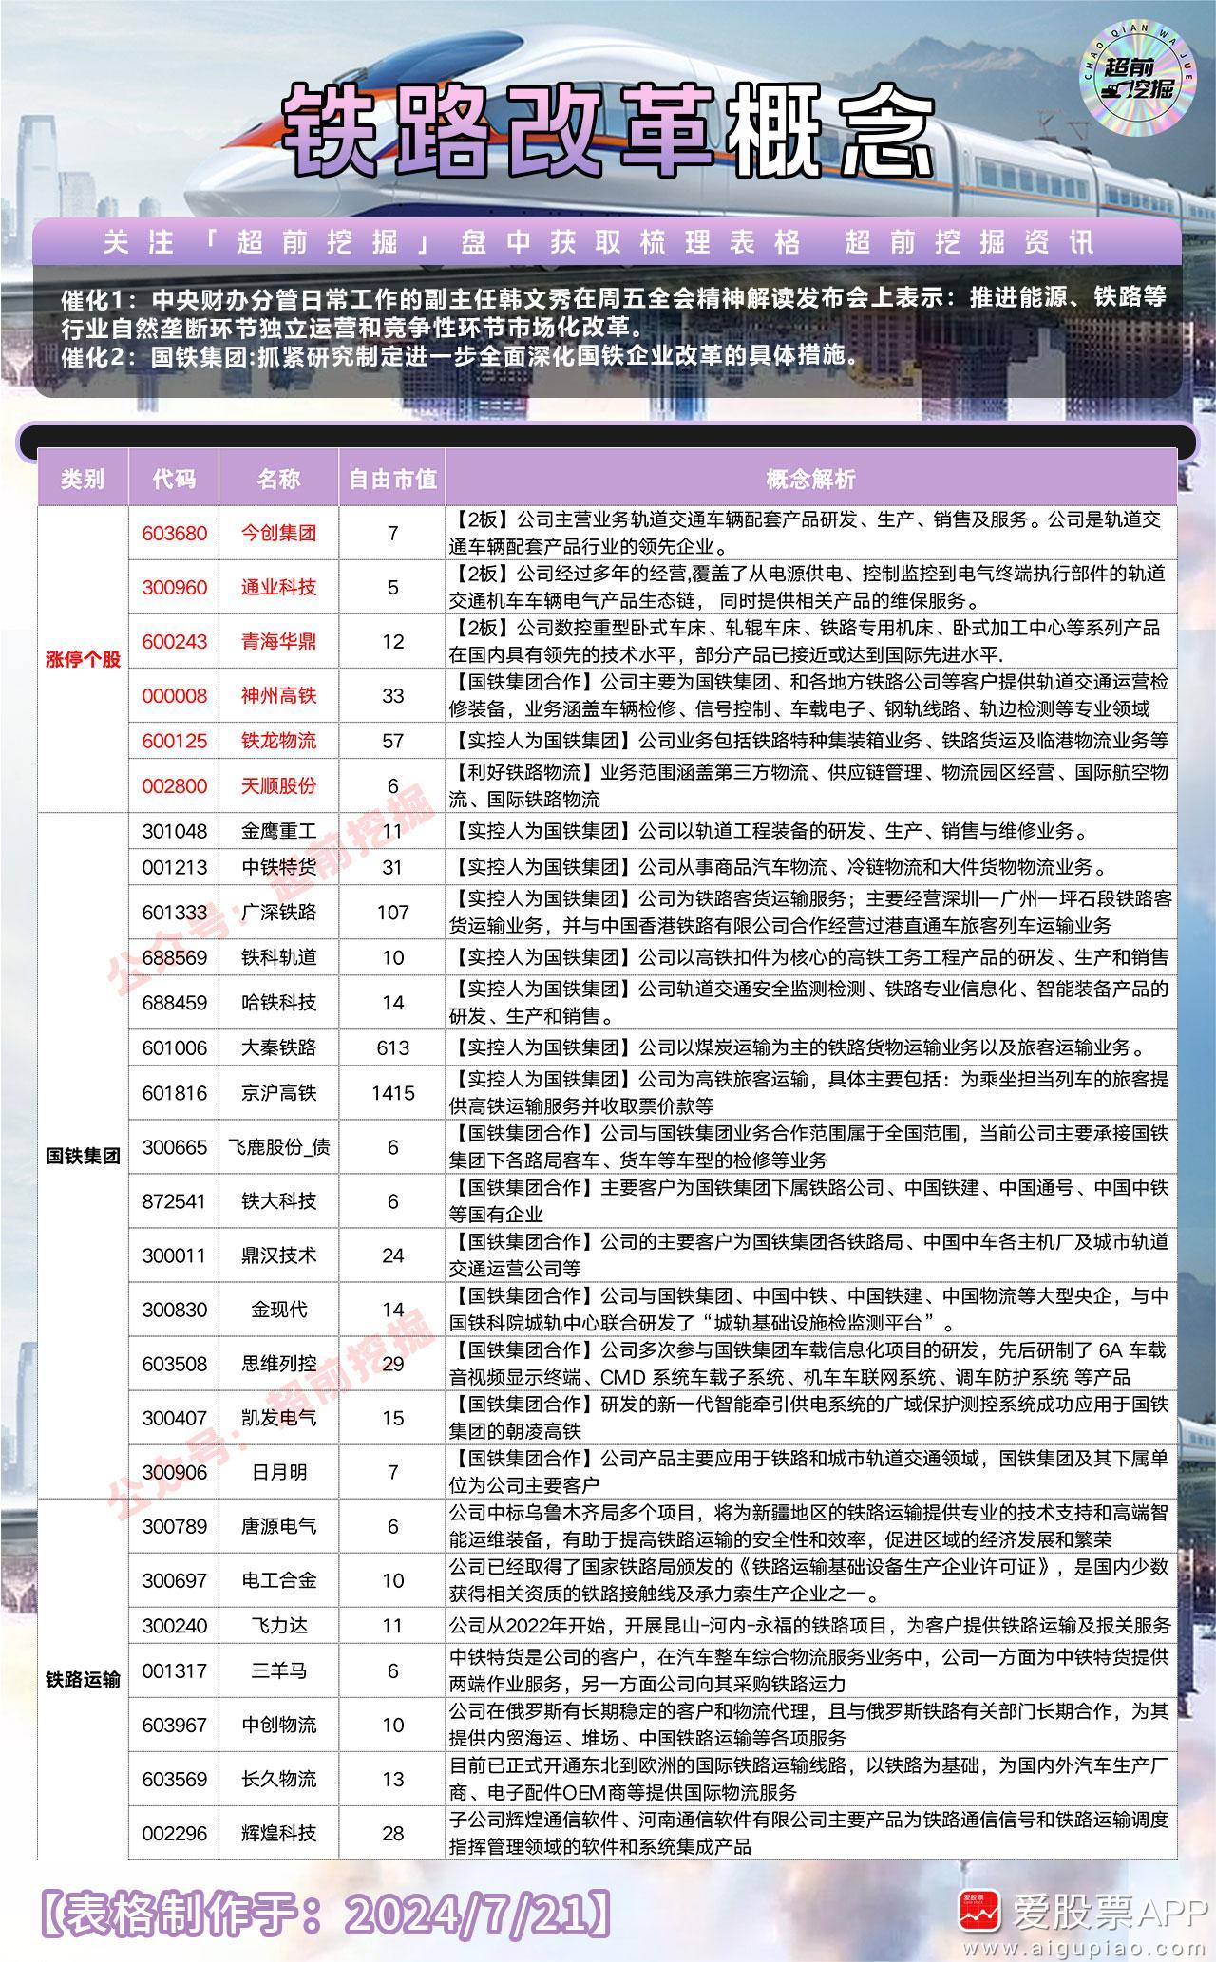Select stock name 日月明
1216x1962 pixels.
(278, 1472)
